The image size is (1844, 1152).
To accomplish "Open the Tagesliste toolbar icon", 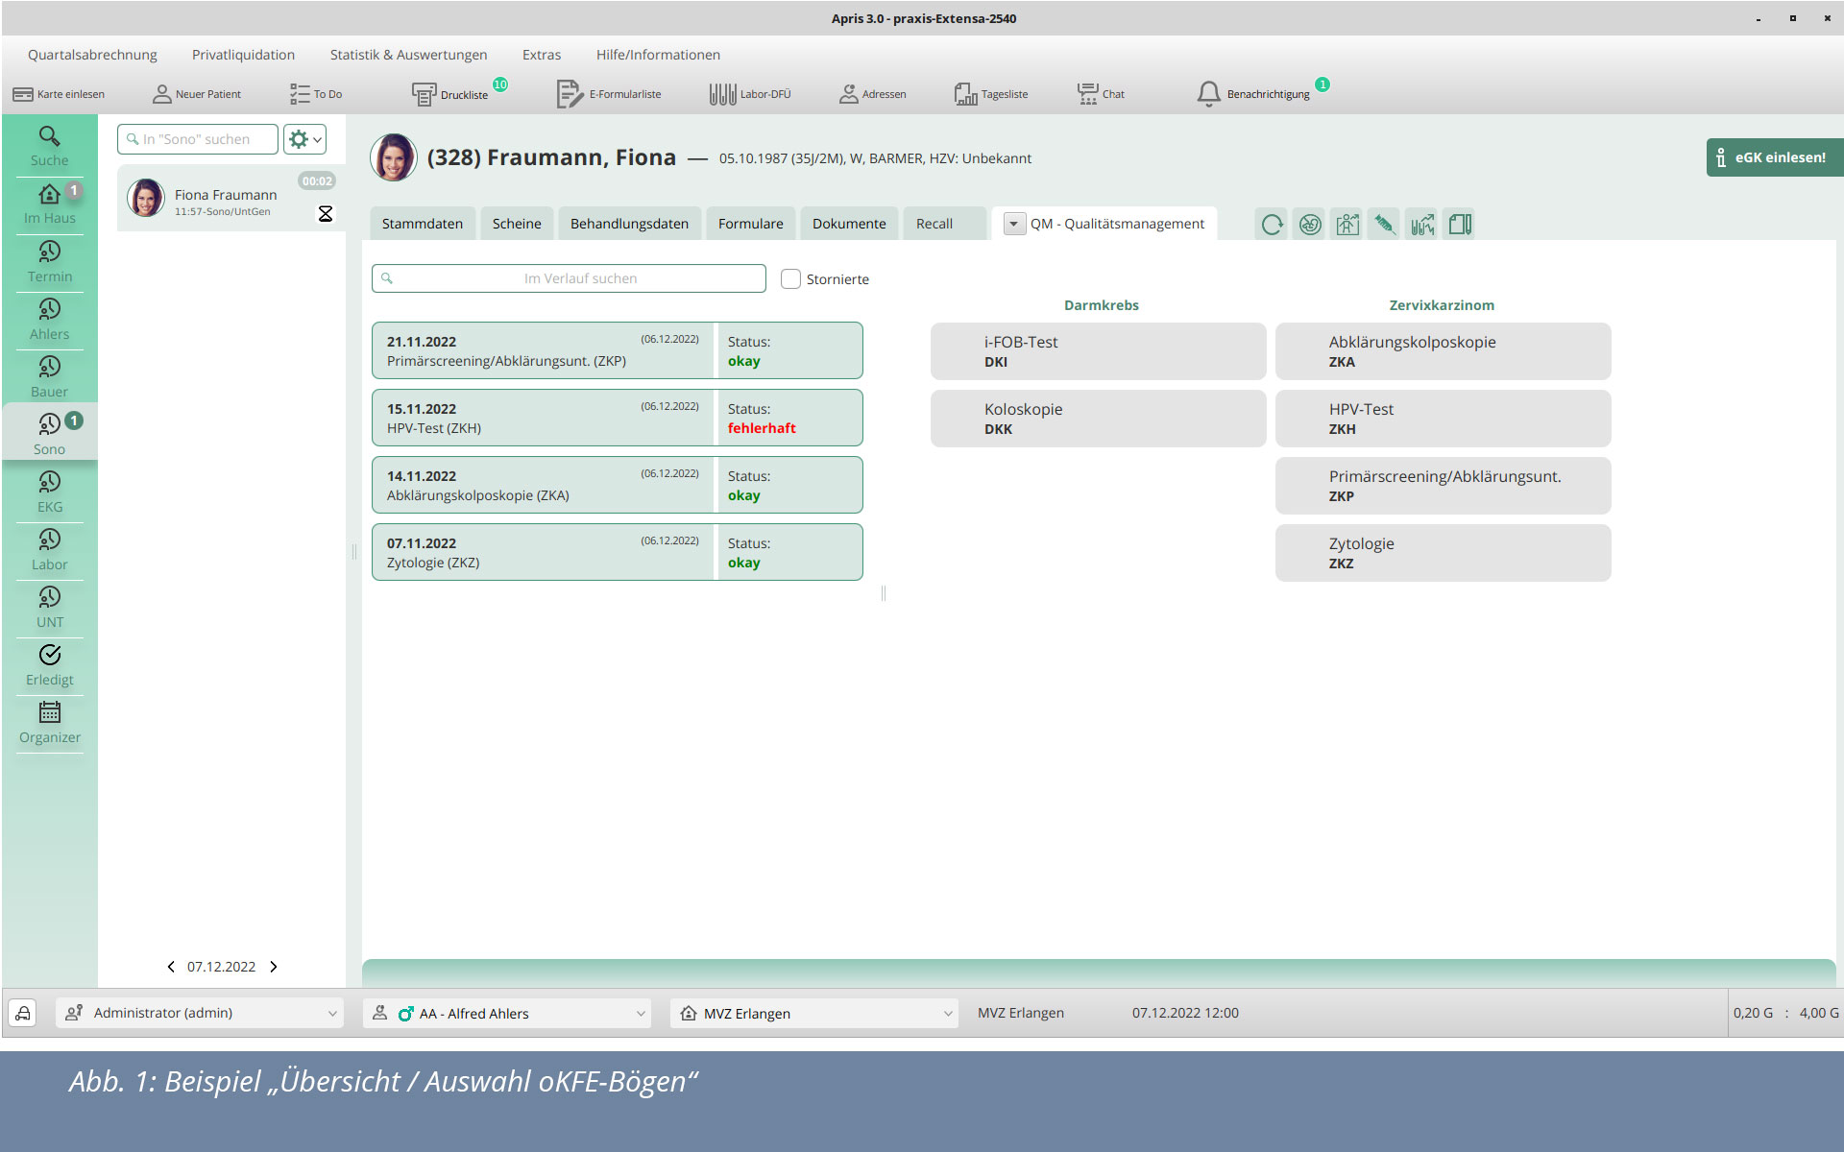I will point(965,94).
